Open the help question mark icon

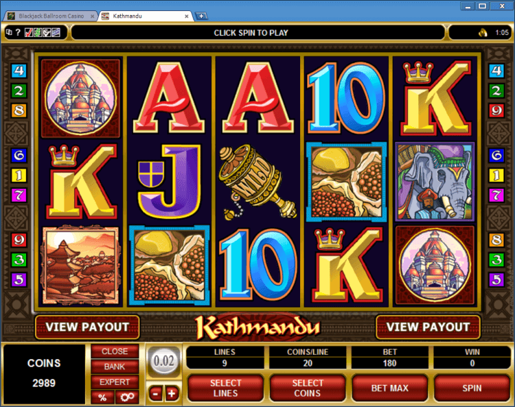tap(18, 32)
